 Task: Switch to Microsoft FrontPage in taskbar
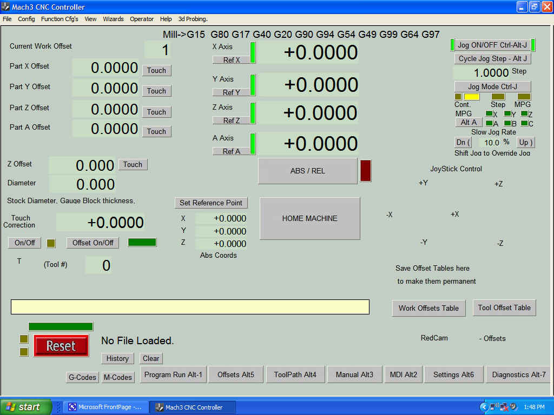(x=107, y=407)
